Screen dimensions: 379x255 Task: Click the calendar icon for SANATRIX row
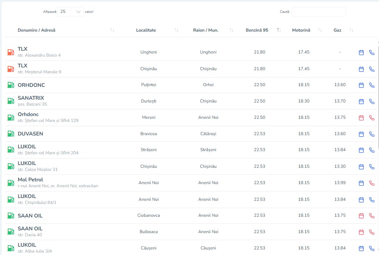tap(361, 101)
